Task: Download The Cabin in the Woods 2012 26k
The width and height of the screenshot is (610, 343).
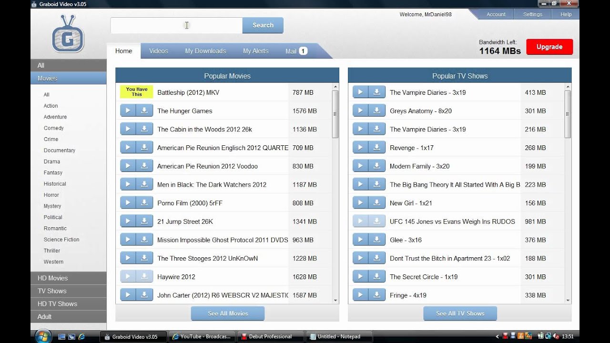Action: pyautogui.click(x=144, y=129)
